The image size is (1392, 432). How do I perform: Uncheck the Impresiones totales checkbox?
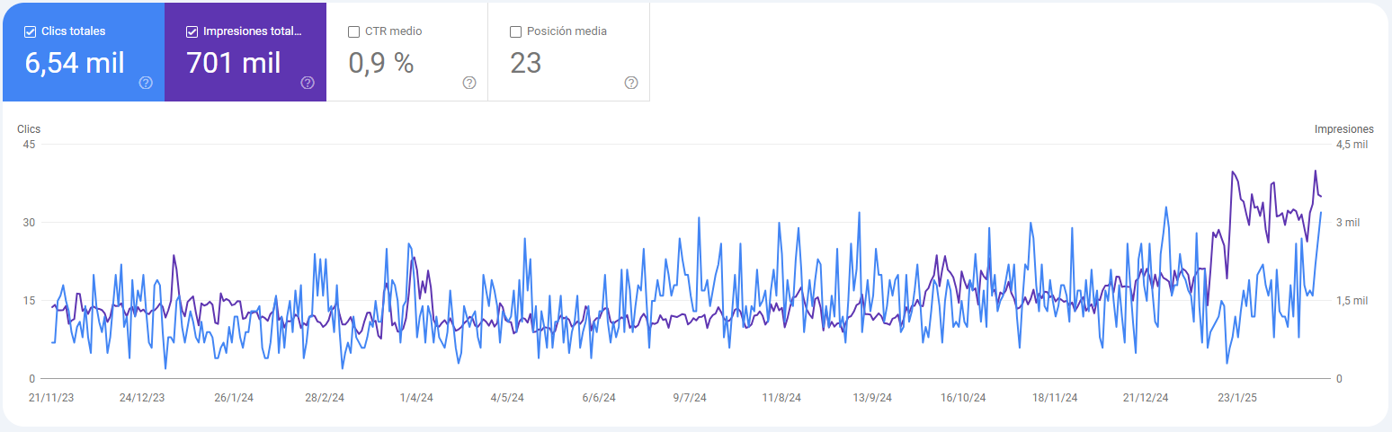pos(192,31)
